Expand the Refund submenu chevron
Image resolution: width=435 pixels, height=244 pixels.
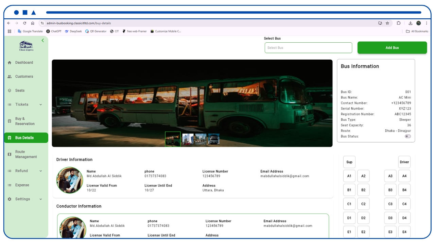click(41, 171)
